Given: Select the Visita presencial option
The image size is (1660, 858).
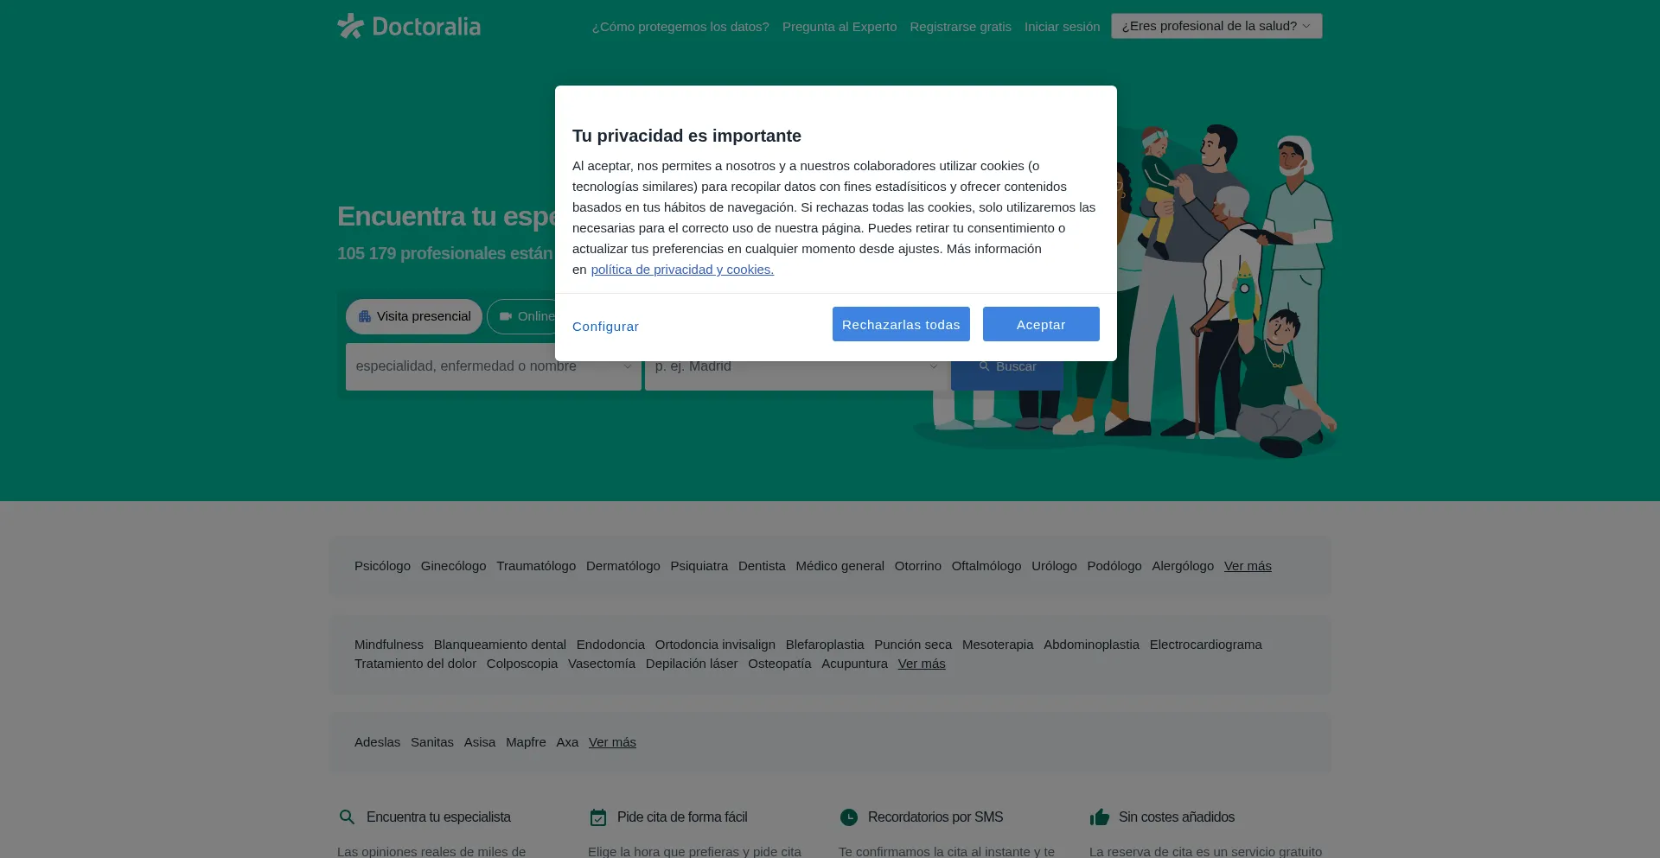Looking at the screenshot, I should pyautogui.click(x=414, y=317).
